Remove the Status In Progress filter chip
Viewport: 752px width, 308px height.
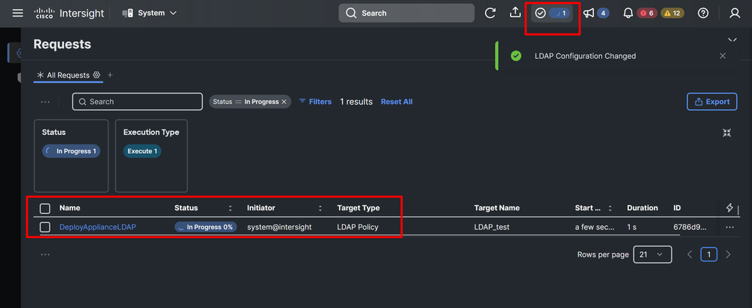click(x=284, y=102)
